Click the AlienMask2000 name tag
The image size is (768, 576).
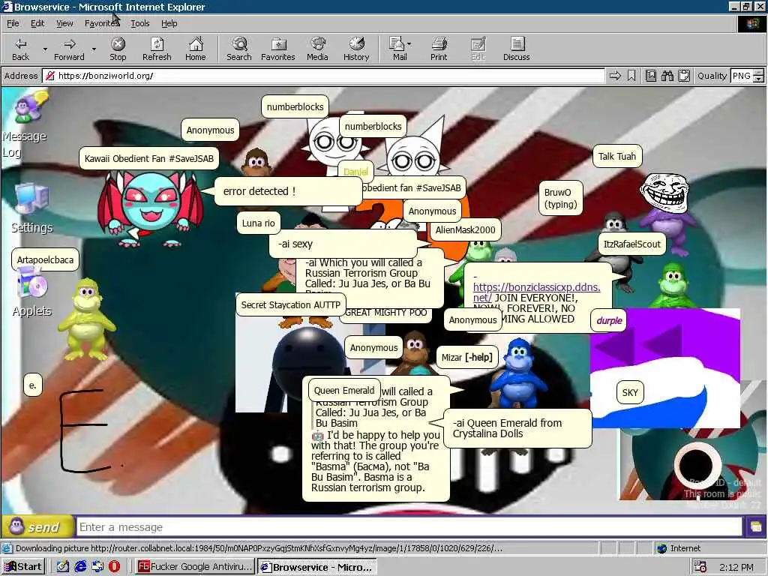tap(465, 229)
